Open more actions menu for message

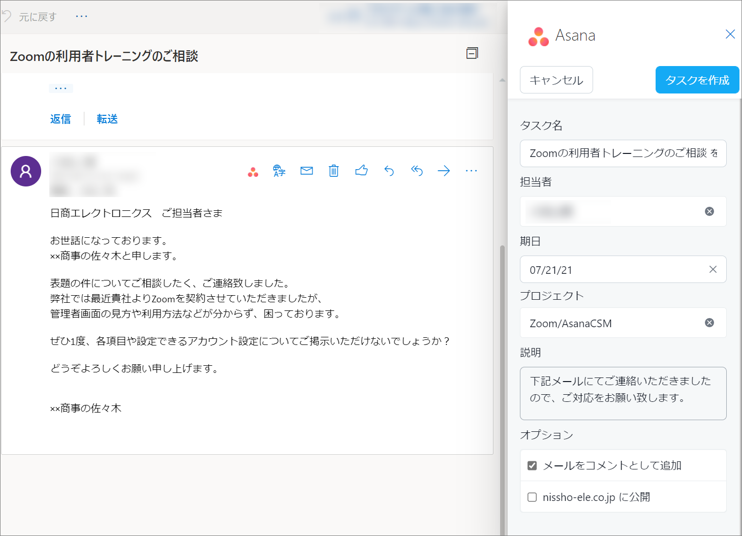coord(471,171)
